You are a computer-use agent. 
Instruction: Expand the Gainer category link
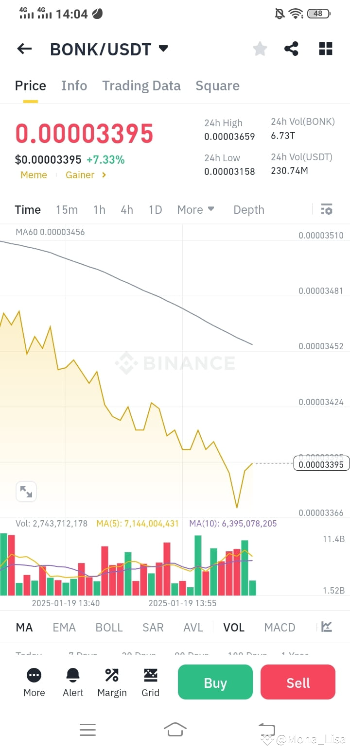click(86, 175)
